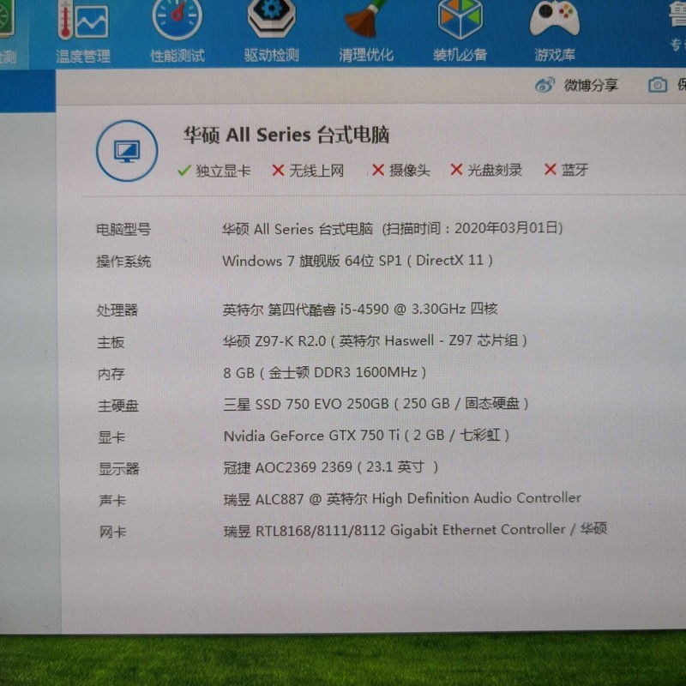Screen dimensions: 686x686
Task: Click the 内存 row label
Action: (x=111, y=374)
